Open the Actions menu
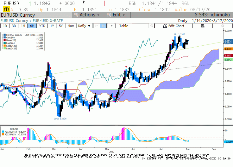The width and height of the screenshot is (233, 167). 87,15
